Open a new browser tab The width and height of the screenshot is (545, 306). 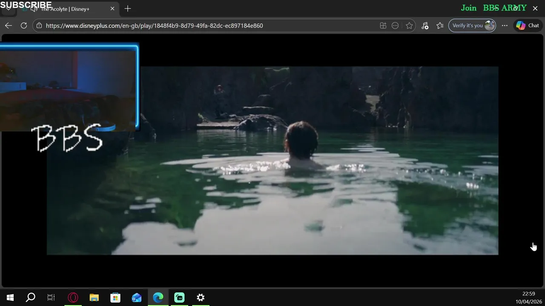pos(128,8)
